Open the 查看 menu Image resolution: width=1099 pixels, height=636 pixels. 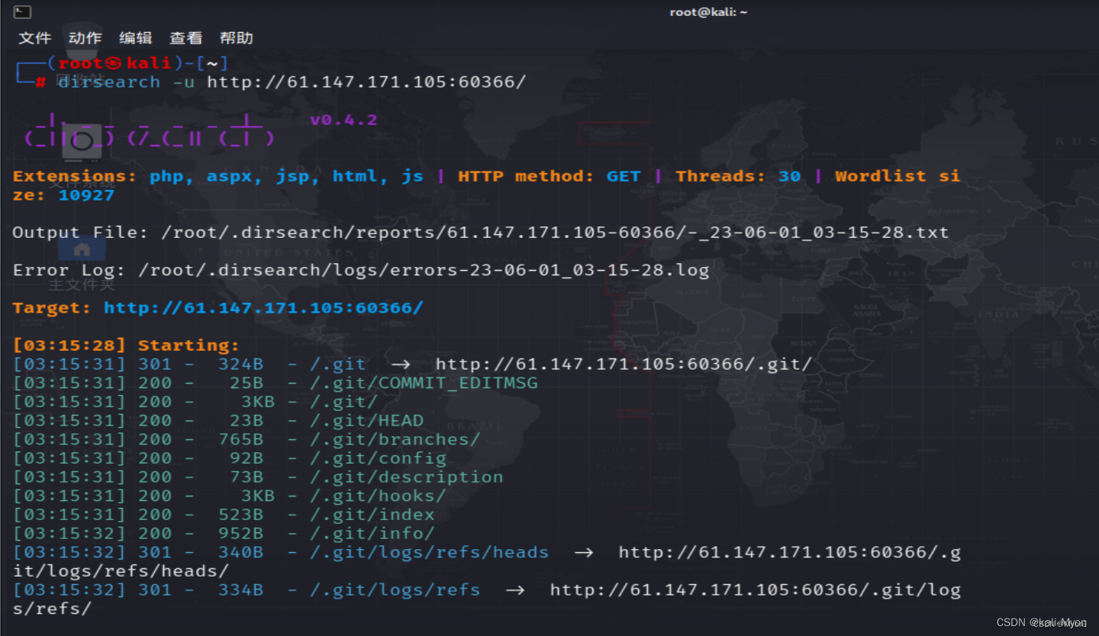click(x=185, y=38)
